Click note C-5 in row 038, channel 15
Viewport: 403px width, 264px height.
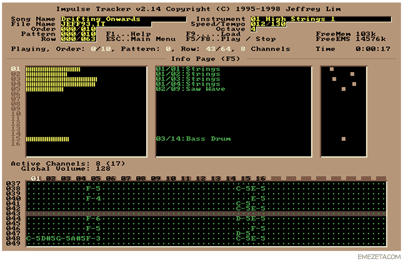pyautogui.click(x=243, y=189)
